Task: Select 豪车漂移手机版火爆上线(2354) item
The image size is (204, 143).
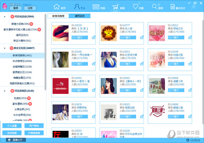Action: [20, 29]
